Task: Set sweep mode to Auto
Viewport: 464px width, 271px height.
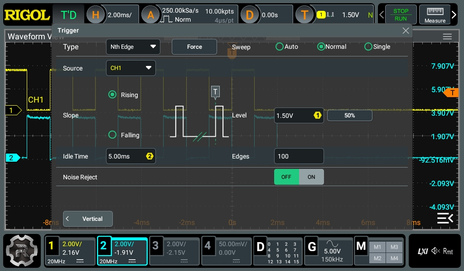Action: click(x=280, y=47)
